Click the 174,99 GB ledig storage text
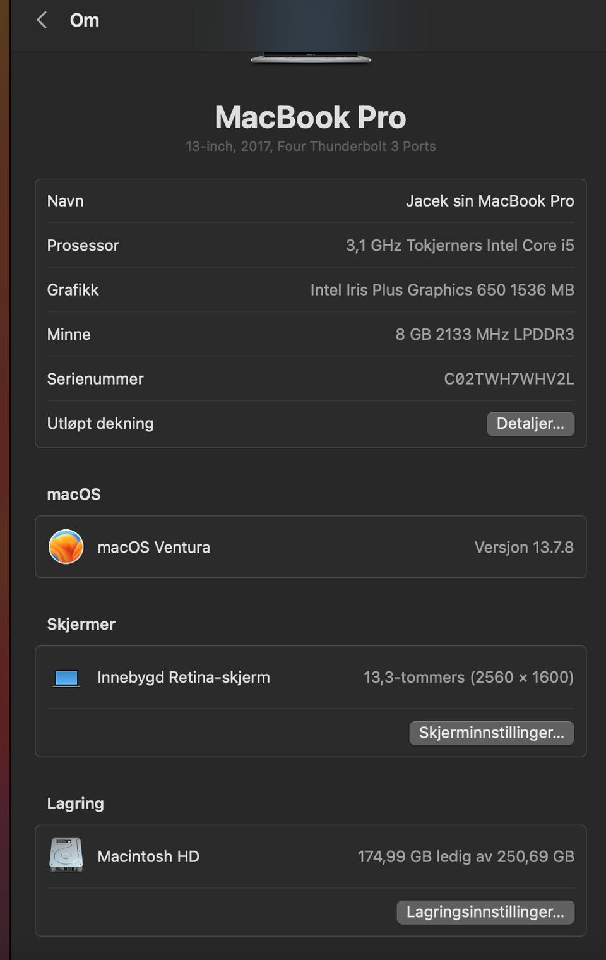This screenshot has width=606, height=960. tap(466, 856)
